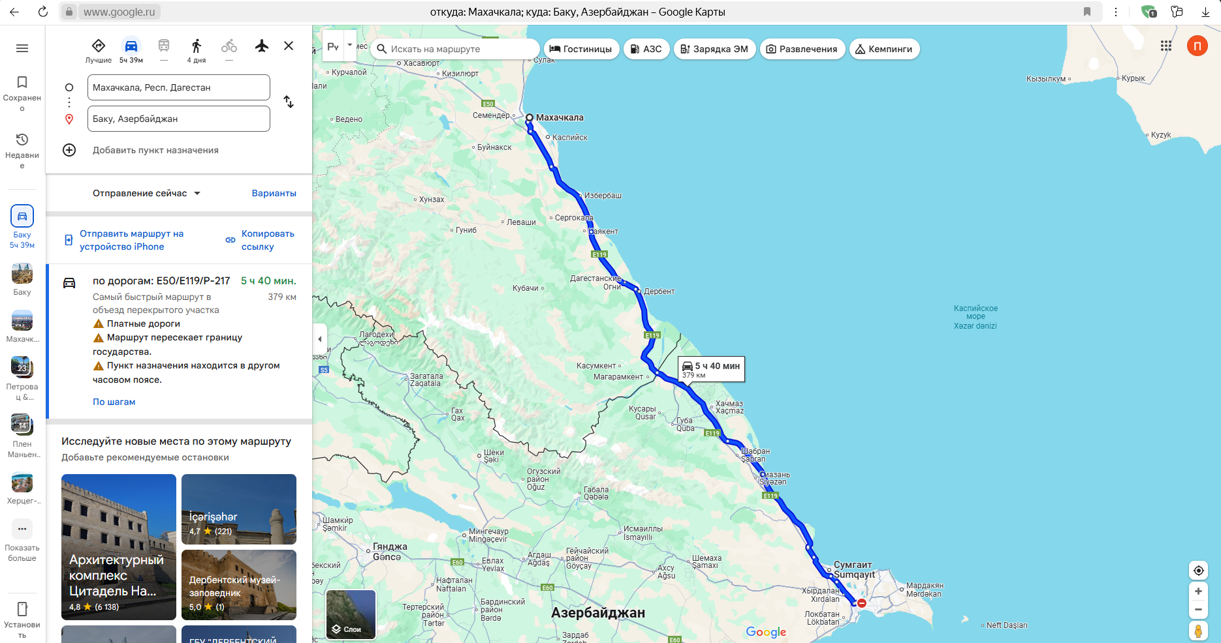
Task: Open Saved places in sidebar
Action: (22, 93)
